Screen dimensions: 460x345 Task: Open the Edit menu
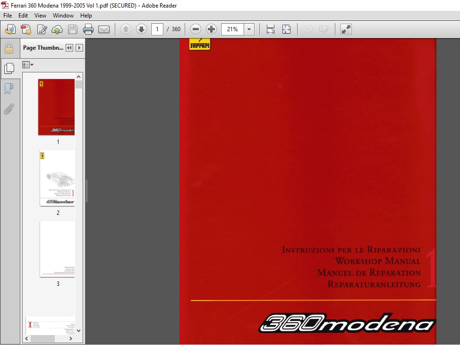point(23,16)
